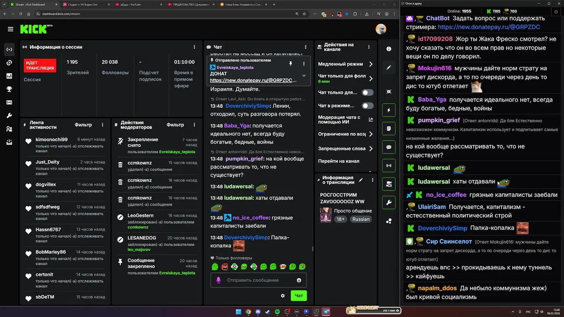Toggle the 'Чат в режиме…' switch
Screen dimensions: 564x317
coord(367,106)
